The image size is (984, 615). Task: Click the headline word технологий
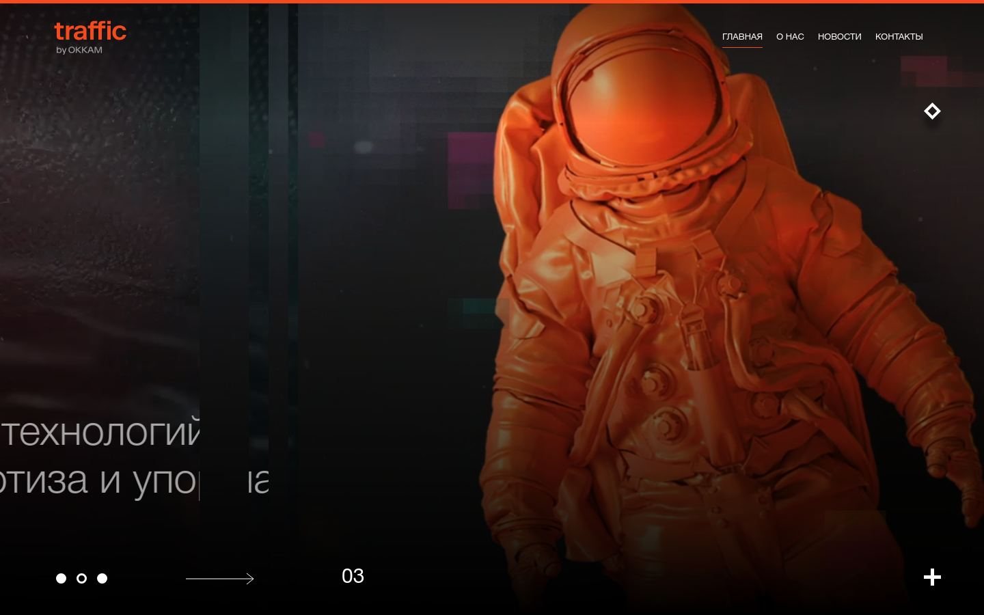tap(100, 432)
